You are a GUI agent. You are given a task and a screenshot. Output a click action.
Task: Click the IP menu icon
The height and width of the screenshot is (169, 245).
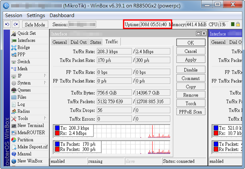click(x=14, y=76)
